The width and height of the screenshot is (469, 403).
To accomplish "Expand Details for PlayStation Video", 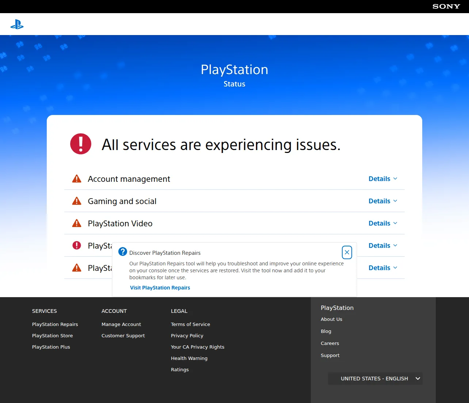I will point(383,223).
